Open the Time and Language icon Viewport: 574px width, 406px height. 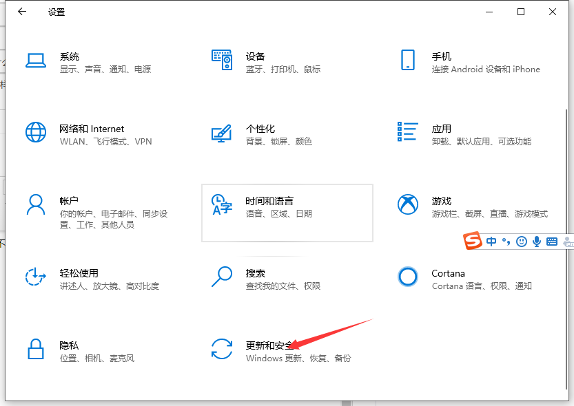pyautogui.click(x=222, y=204)
